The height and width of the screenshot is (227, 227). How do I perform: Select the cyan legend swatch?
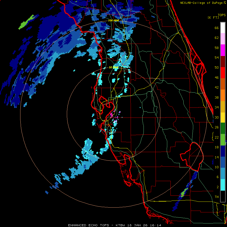tap(223, 185)
